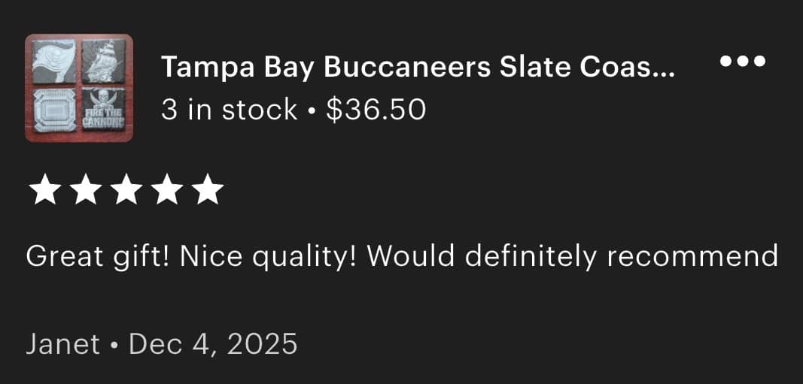This screenshot has height=384, width=803.
Task: Click the "3 in stock" label
Action: point(229,110)
